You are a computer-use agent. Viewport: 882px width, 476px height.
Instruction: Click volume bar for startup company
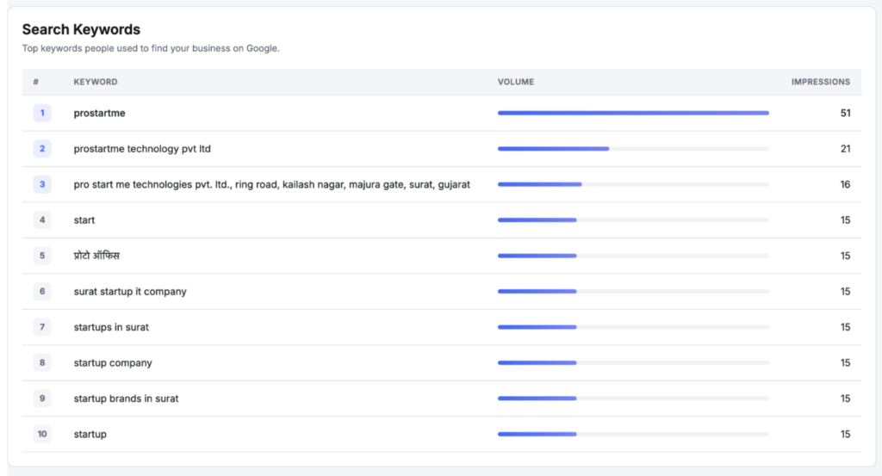633,363
